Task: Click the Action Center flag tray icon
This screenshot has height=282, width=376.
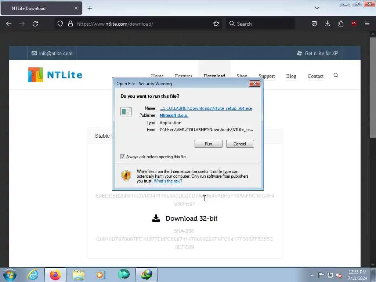Action: [321, 275]
